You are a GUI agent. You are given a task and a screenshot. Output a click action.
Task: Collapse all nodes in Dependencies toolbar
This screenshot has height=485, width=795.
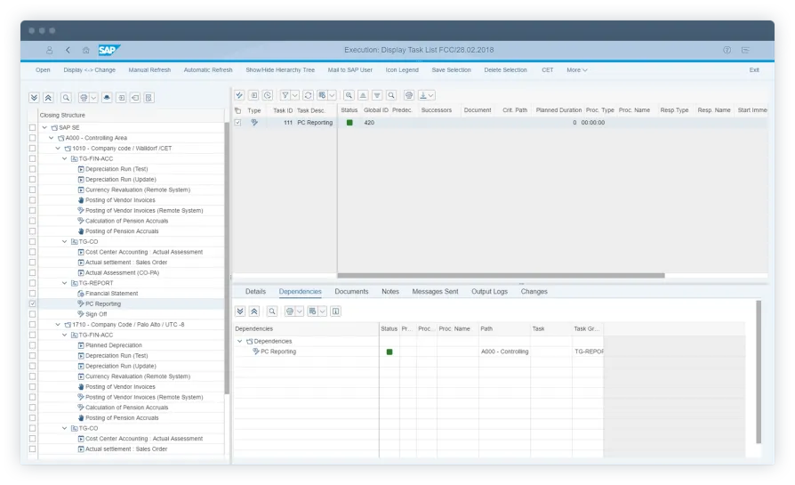(x=254, y=311)
